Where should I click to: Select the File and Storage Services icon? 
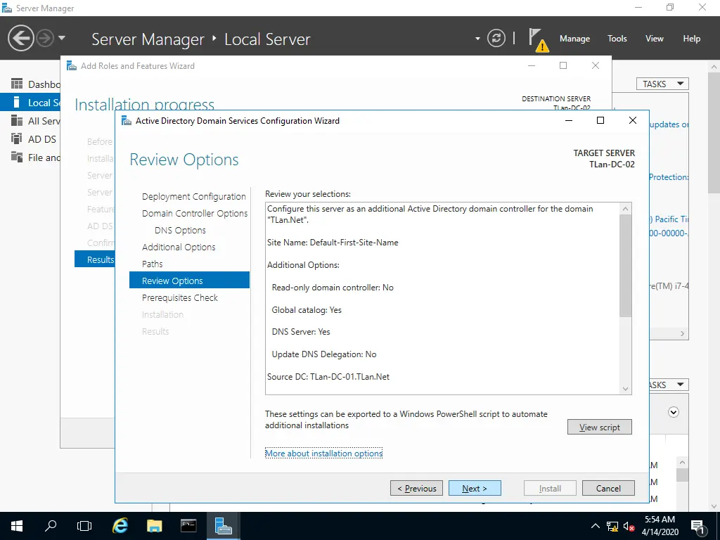tap(17, 157)
